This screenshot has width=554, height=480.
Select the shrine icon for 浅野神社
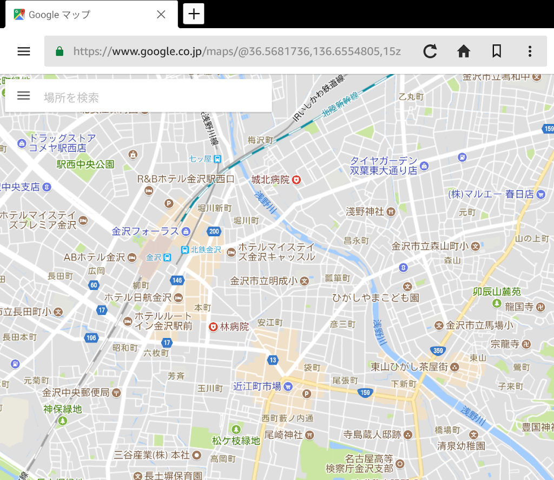pos(391,212)
